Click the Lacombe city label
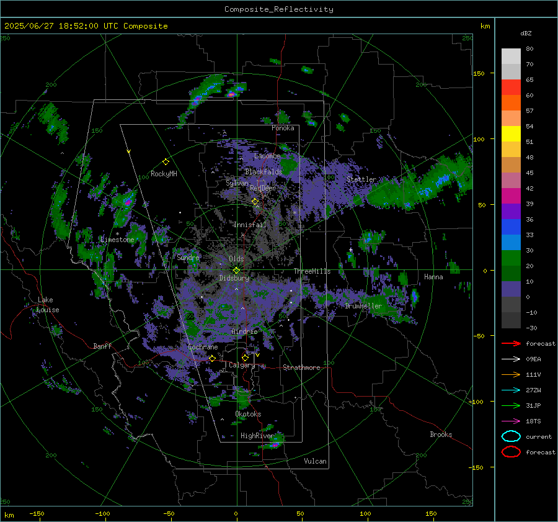This screenshot has height=522, width=558. tap(267, 156)
